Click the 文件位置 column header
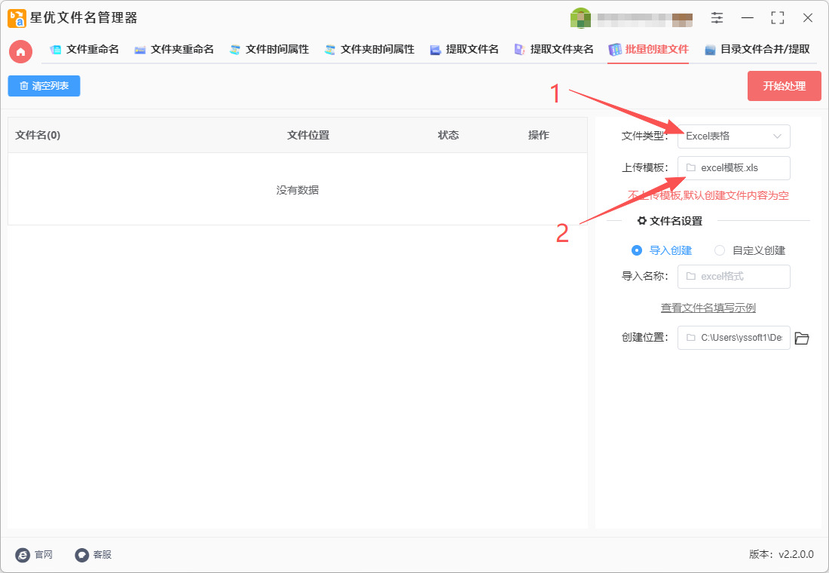 coord(308,136)
